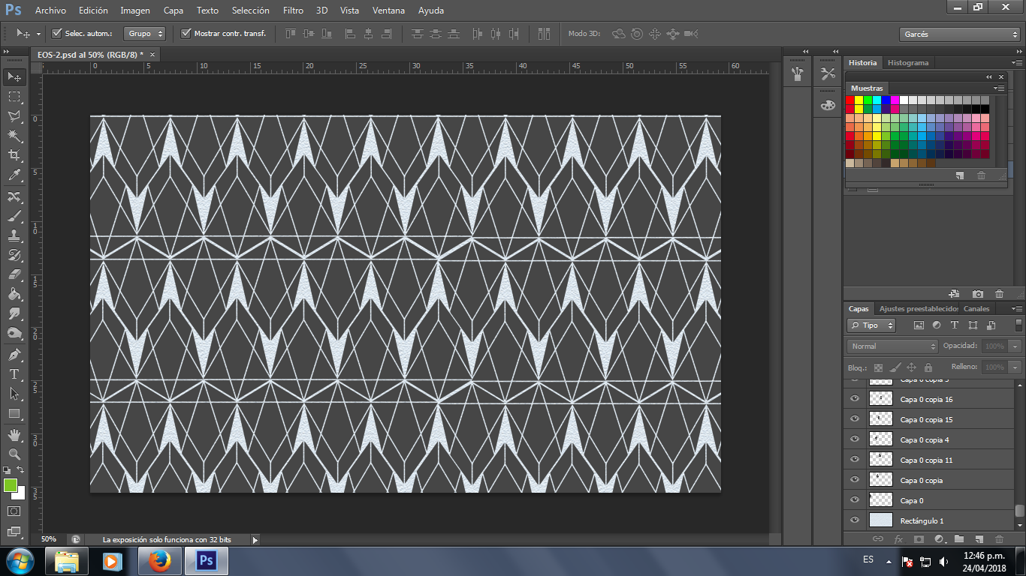1026x576 pixels.
Task: Link layers chain icon
Action: coord(877,538)
